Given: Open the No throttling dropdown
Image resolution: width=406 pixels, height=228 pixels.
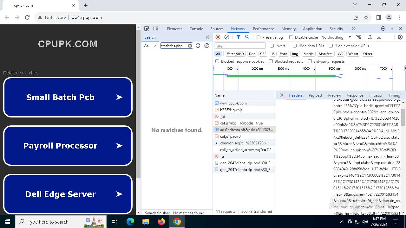Looking at the screenshot, I should (x=336, y=37).
